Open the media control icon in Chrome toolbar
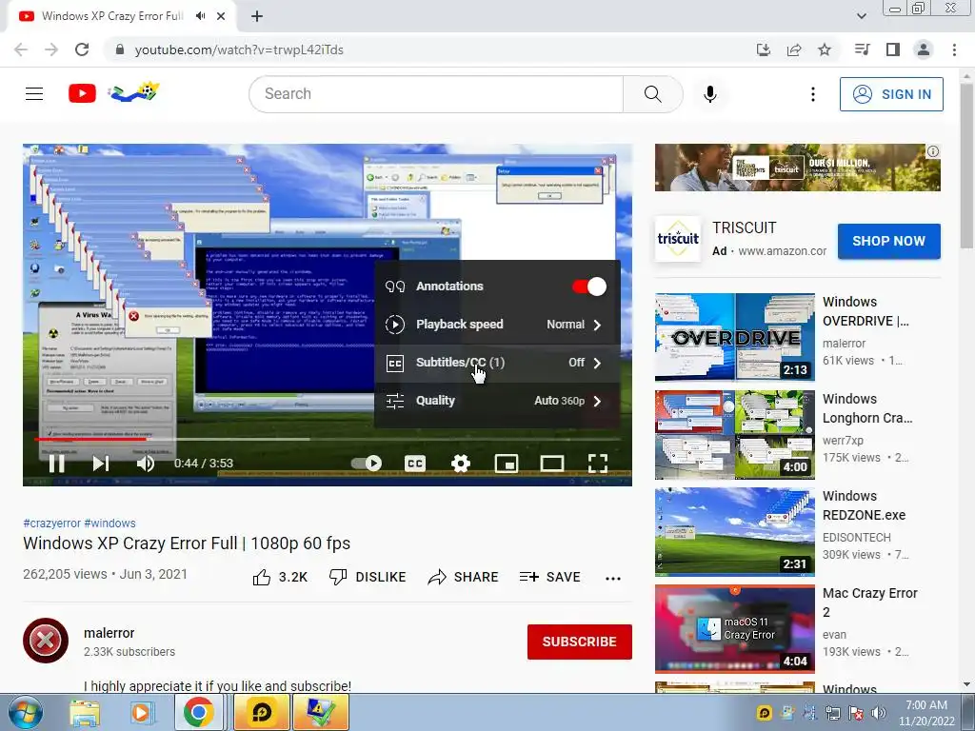The image size is (975, 731). [x=862, y=49]
